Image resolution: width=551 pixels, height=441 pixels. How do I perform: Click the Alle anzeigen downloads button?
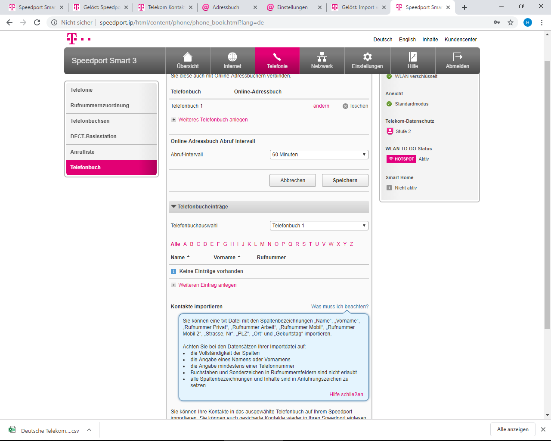pyautogui.click(x=513, y=429)
